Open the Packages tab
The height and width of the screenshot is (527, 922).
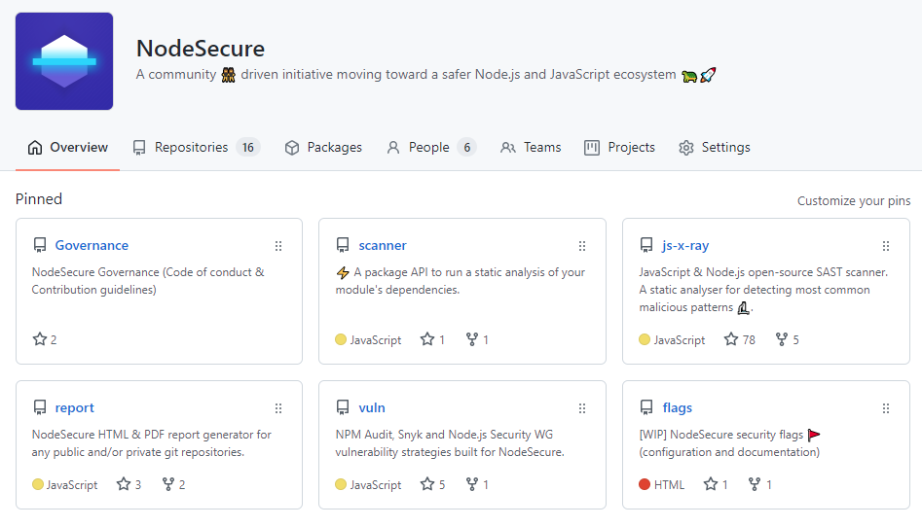pyautogui.click(x=323, y=148)
